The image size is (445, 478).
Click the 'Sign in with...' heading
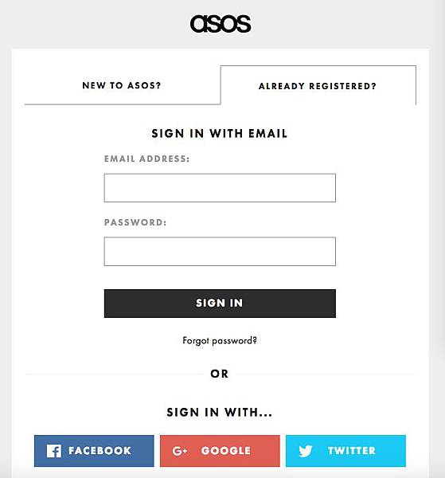(220, 413)
